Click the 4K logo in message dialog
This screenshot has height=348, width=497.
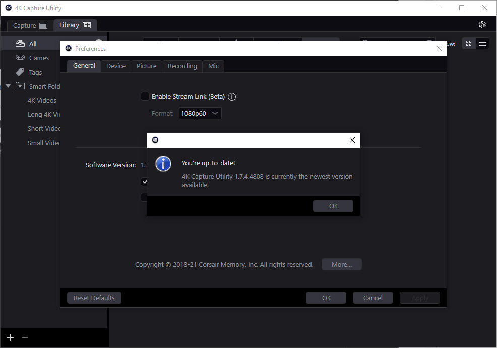tap(155, 140)
